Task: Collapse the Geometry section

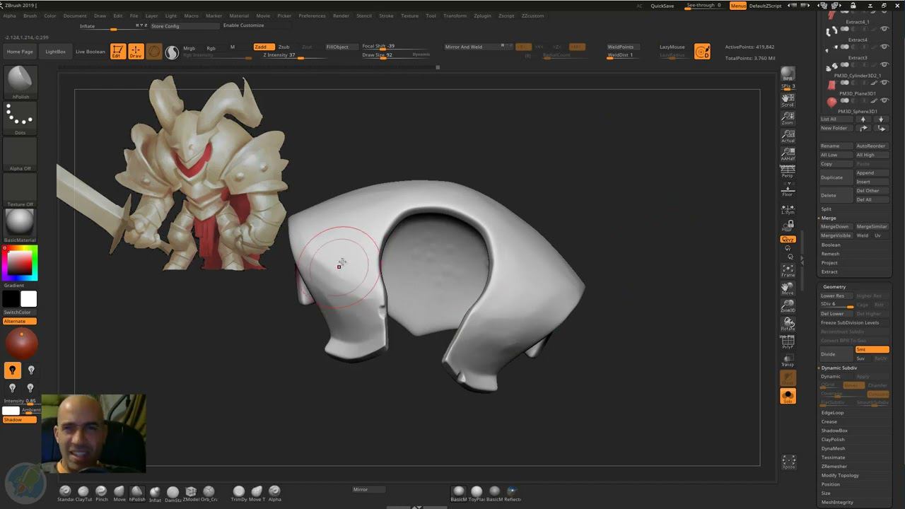Action: tap(834, 286)
